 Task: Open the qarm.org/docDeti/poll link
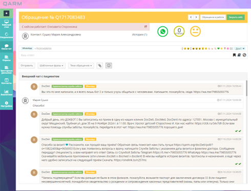(x=194, y=145)
